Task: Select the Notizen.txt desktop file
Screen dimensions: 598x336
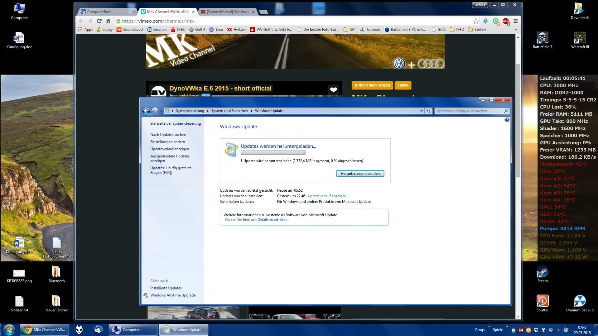Action: pos(19,303)
